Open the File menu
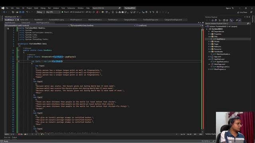The width and height of the screenshot is (255, 143). tap(7, 8)
